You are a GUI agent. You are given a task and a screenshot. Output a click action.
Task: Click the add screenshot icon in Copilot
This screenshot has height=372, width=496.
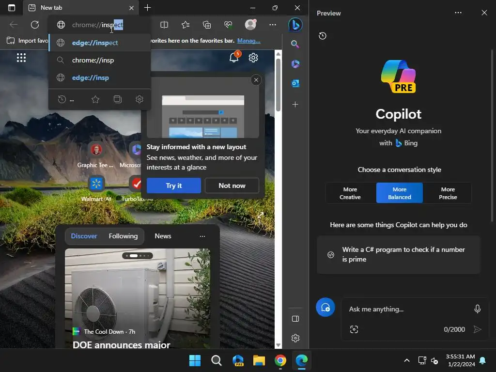[x=354, y=329]
